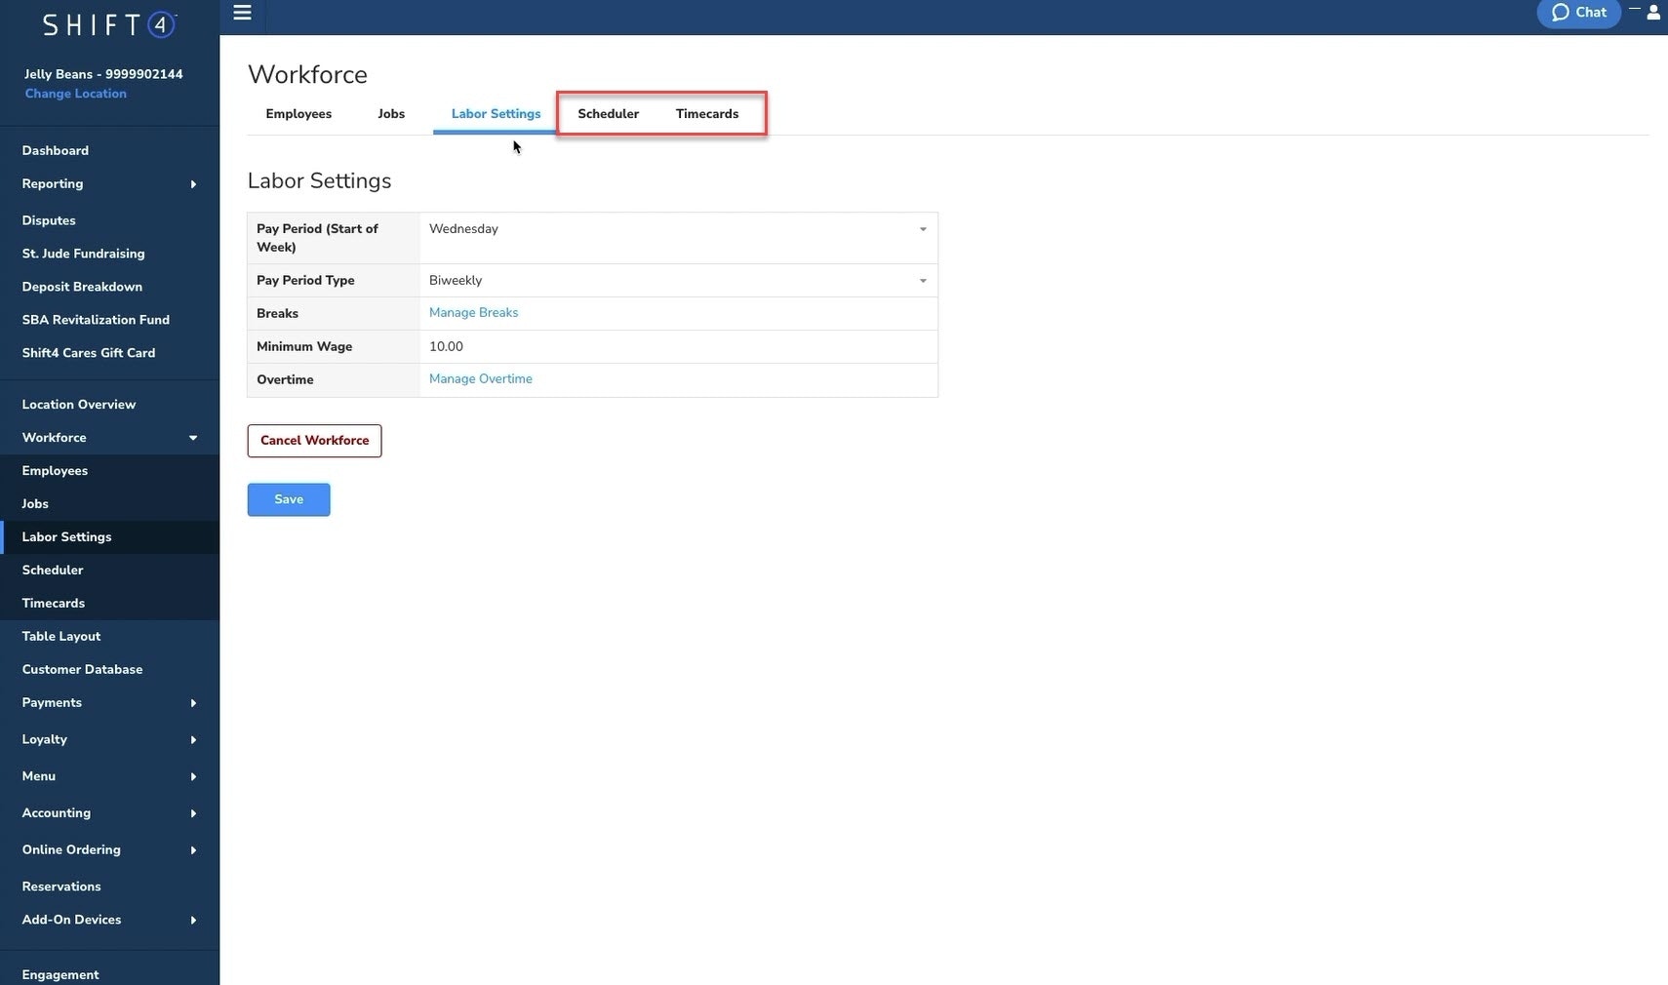The image size is (1668, 985).
Task: Click the user profile icon
Action: (x=1653, y=14)
